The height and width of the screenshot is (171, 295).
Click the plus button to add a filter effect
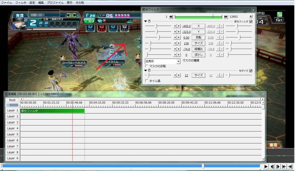pyautogui.click(x=251, y=16)
